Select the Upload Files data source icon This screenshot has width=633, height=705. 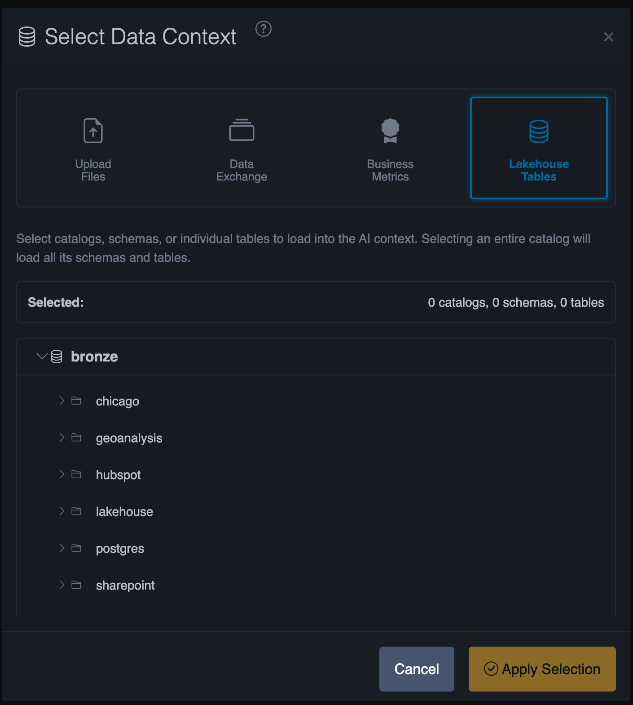pyautogui.click(x=92, y=131)
